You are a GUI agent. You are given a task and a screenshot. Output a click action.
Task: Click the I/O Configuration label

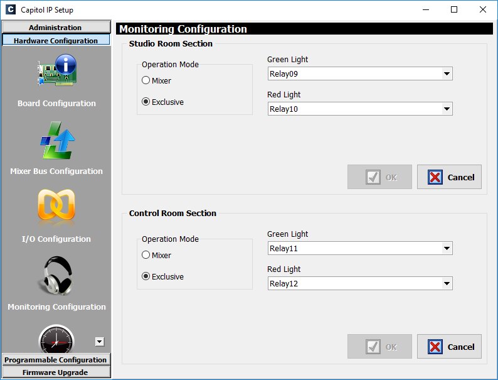[56, 239]
